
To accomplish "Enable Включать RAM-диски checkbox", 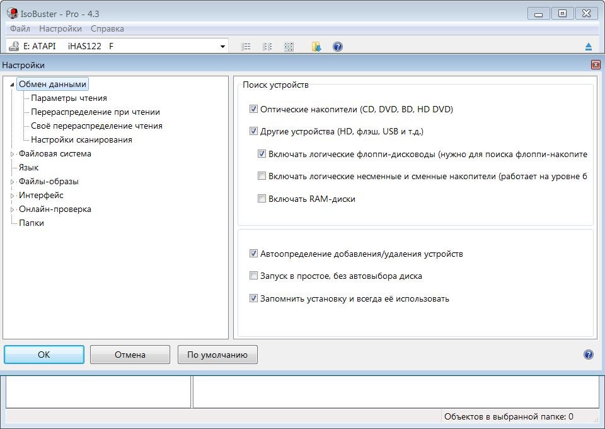I will click(x=262, y=199).
